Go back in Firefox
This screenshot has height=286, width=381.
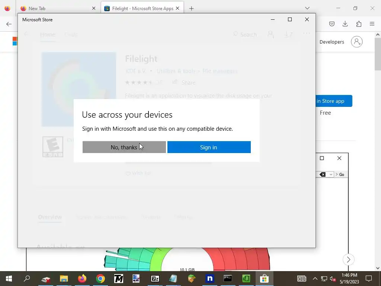click(x=9, y=24)
